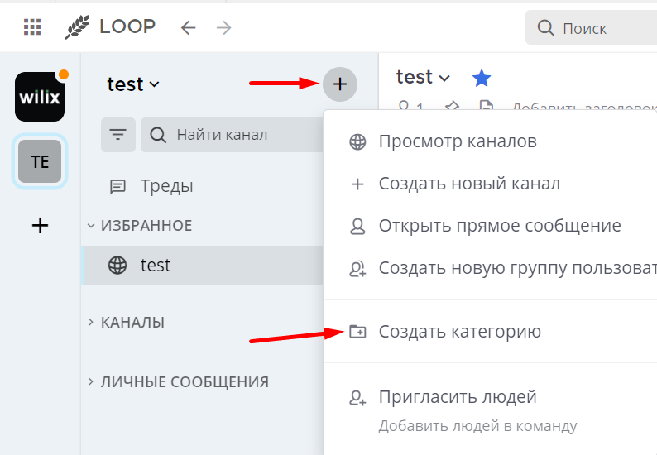657x455 pixels.
Task: Select the TE team icon
Action: [40, 161]
